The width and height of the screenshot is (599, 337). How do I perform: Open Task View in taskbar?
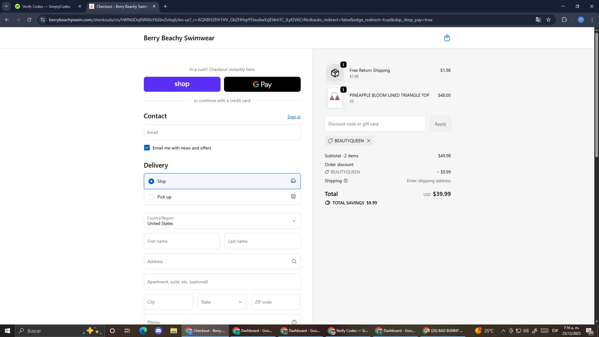coord(127,331)
